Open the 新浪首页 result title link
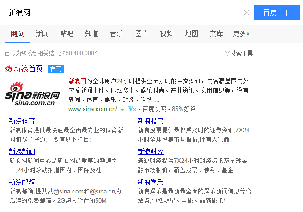This screenshot has height=212, width=303. coord(28,69)
